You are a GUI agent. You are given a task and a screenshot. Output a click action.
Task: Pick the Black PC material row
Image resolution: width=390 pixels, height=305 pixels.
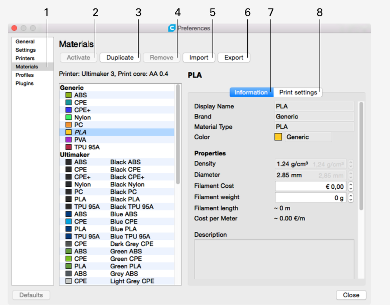[117, 192]
